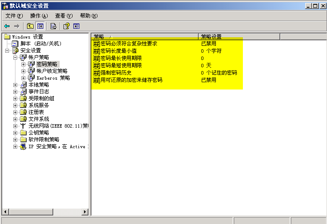Select the 软件限制策略 tree item label
327x224 pixels.
tap(44, 140)
